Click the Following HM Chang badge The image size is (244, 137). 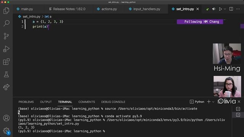[200, 22]
